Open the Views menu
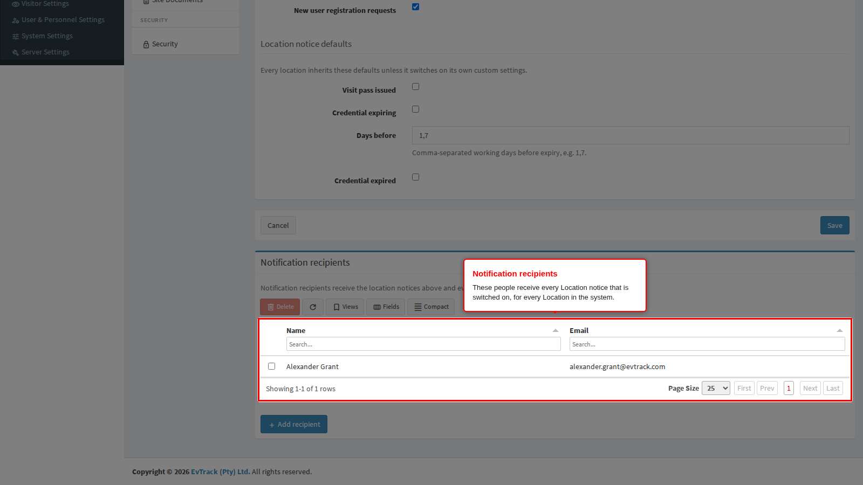Image resolution: width=863 pixels, height=485 pixels. (x=345, y=307)
